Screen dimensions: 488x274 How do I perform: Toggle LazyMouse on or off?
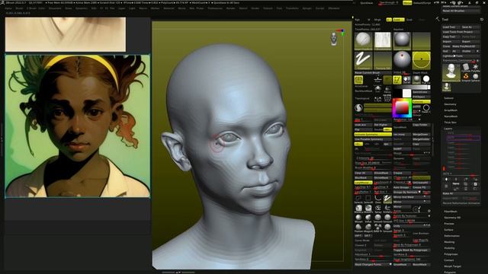coord(363,183)
